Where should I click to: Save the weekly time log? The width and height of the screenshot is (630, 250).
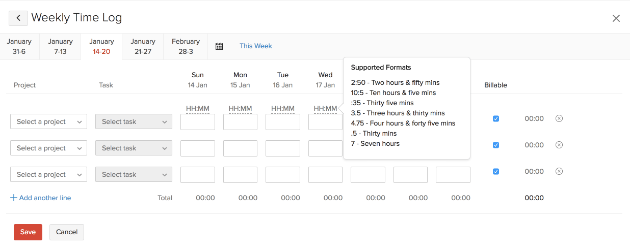[28, 232]
